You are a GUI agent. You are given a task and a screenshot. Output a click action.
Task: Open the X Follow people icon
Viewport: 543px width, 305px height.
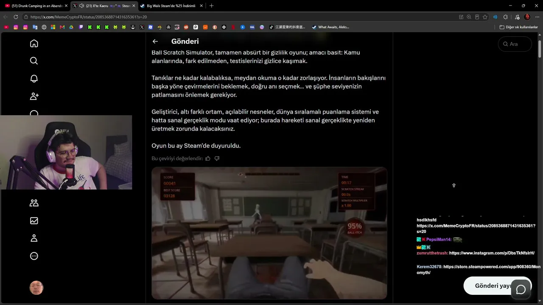click(x=34, y=97)
